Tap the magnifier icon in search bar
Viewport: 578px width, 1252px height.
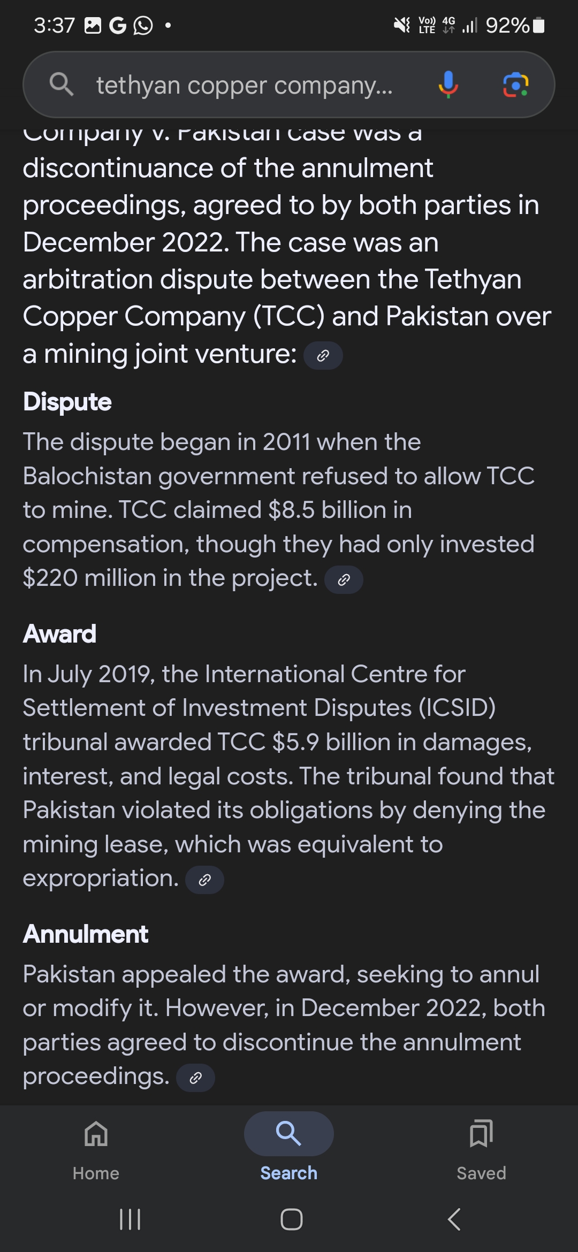click(x=61, y=85)
